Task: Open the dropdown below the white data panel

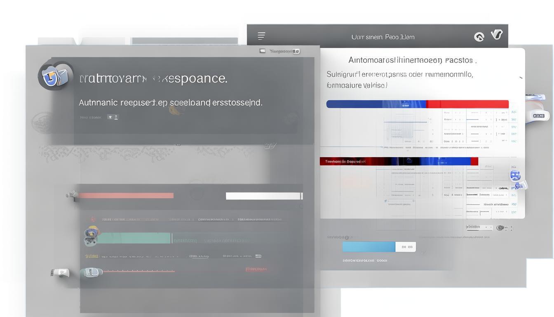Action: click(x=480, y=227)
